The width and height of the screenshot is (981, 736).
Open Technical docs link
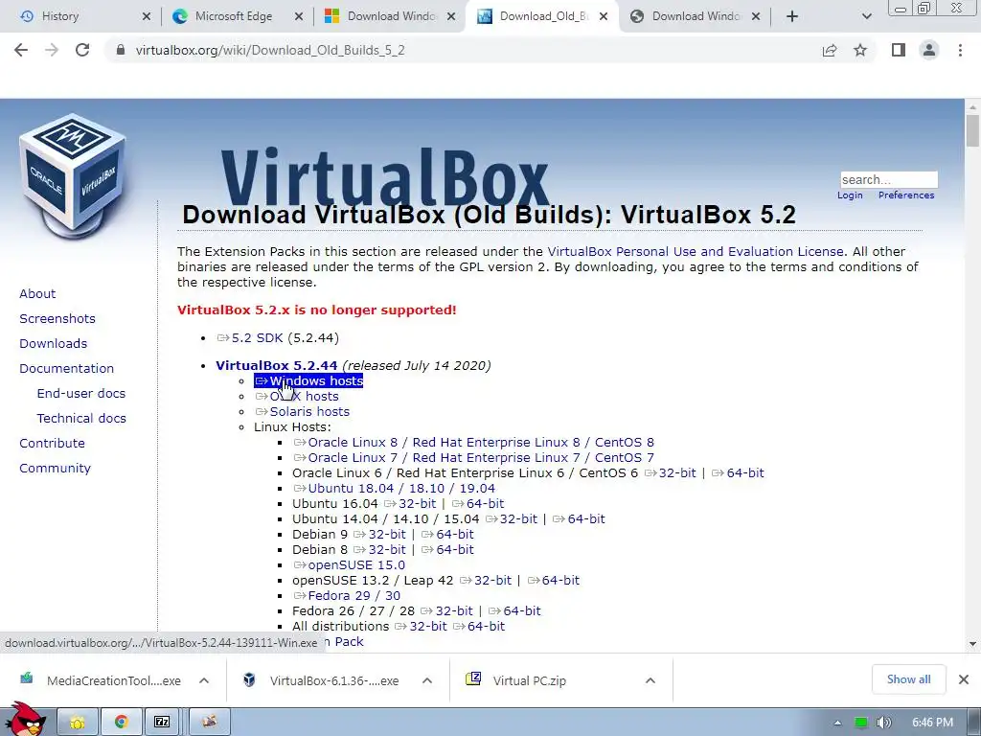tap(81, 418)
